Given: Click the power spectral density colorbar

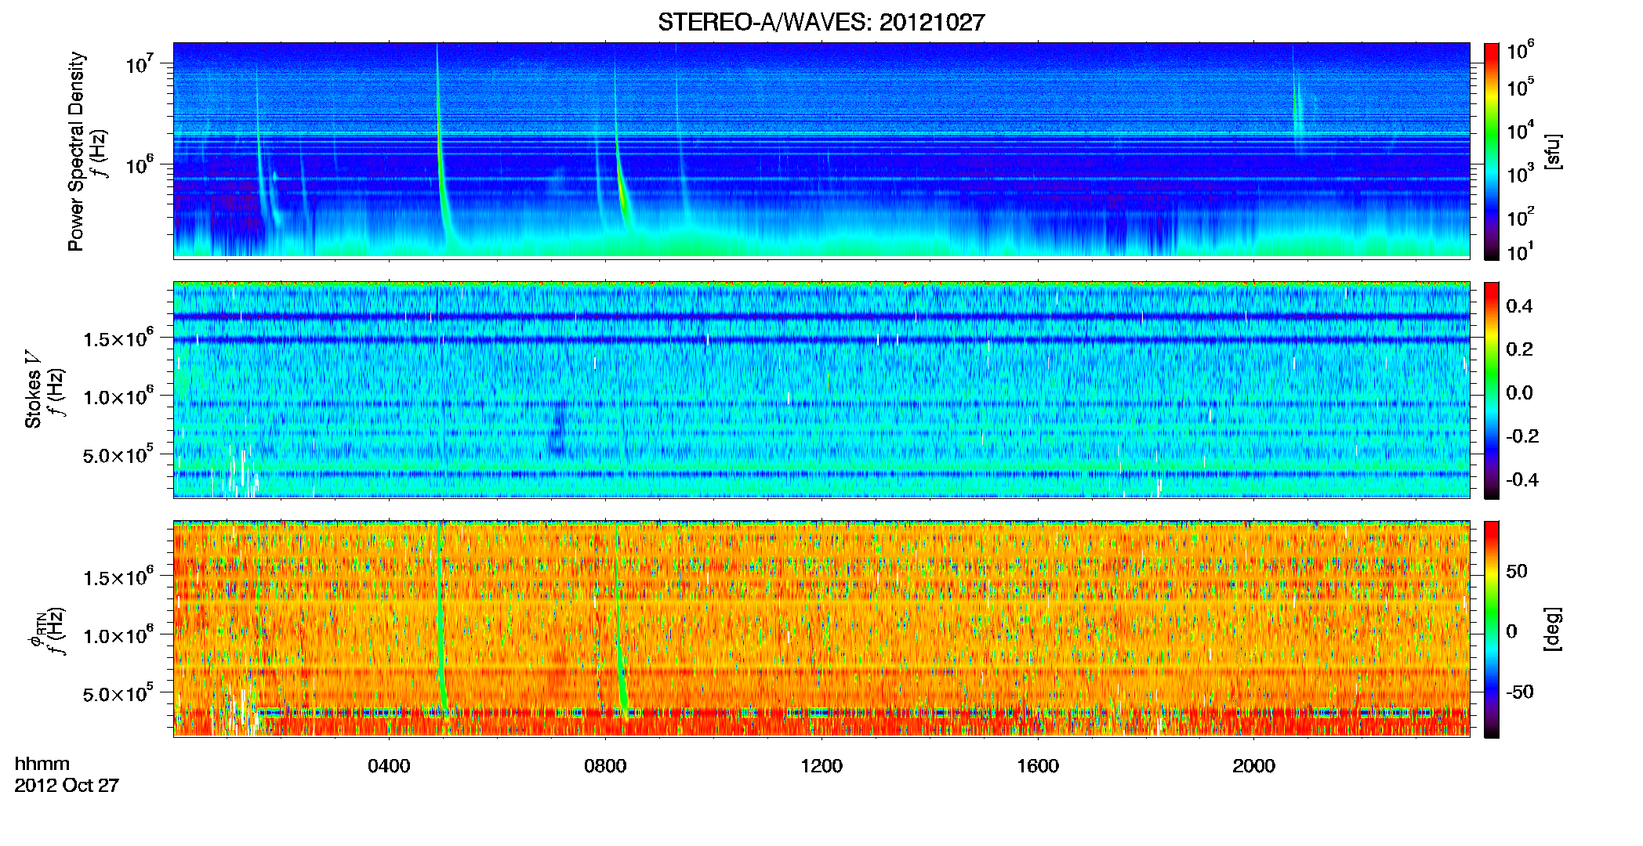Looking at the screenshot, I should (x=1492, y=151).
